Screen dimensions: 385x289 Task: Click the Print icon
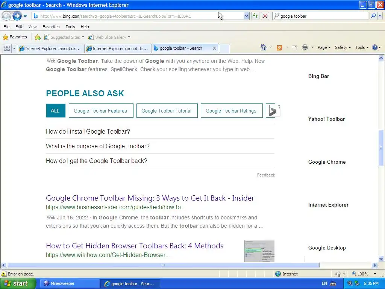(305, 48)
